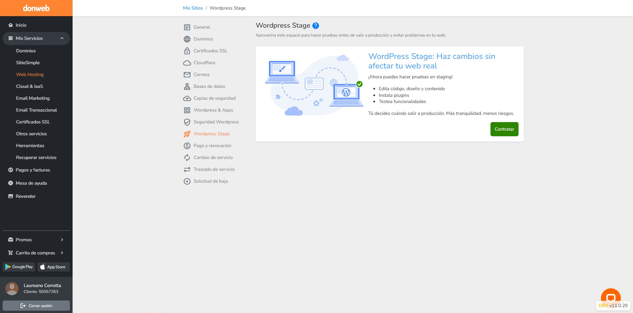Open Dominios in left sidebar
Viewport: 633px width, 313px height.
(x=26, y=51)
